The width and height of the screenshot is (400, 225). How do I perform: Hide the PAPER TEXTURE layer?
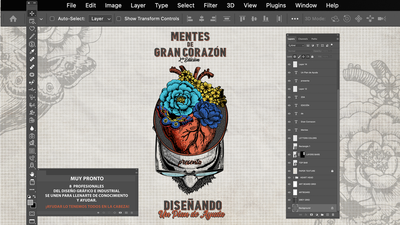click(x=289, y=171)
